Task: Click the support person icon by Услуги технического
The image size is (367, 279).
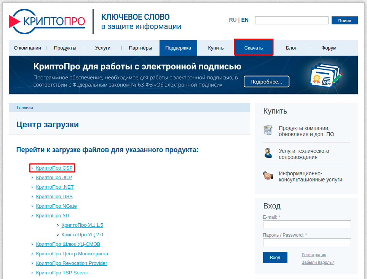Action: point(268,153)
